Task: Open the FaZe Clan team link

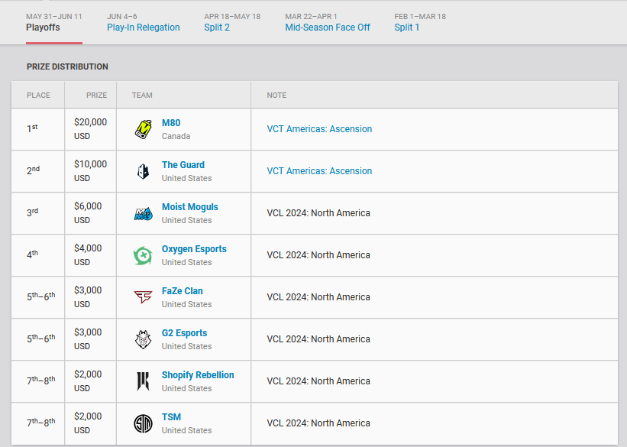Action: coord(183,291)
